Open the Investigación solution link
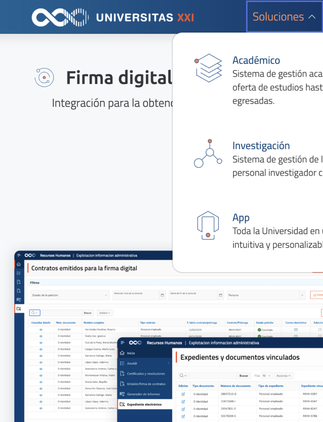Image resolution: width=323 pixels, height=422 pixels. [x=261, y=145]
